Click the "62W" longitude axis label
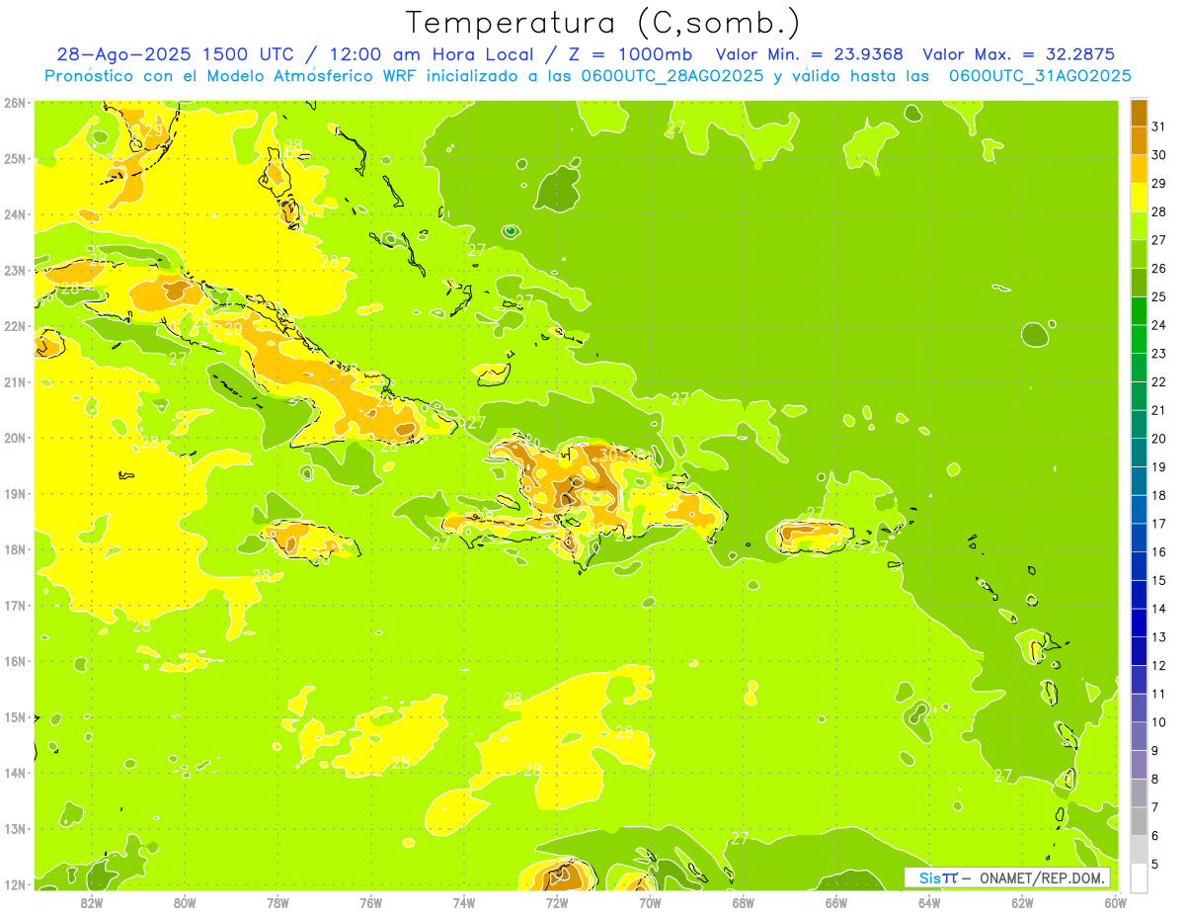The image size is (1185, 916). click(x=1022, y=902)
